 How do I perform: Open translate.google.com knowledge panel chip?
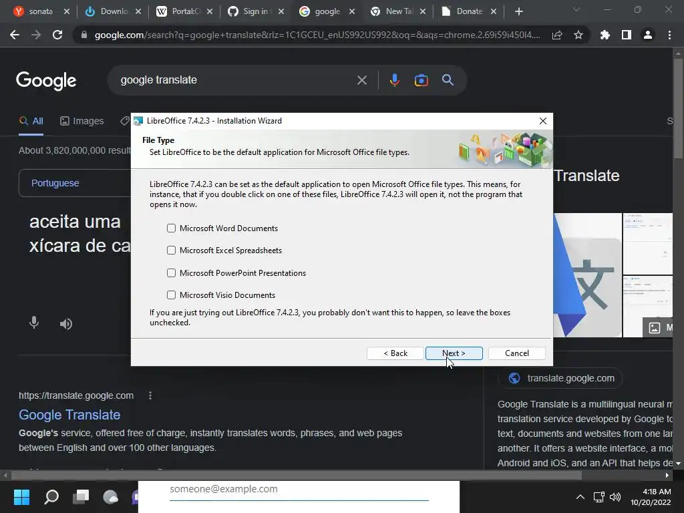pos(560,378)
